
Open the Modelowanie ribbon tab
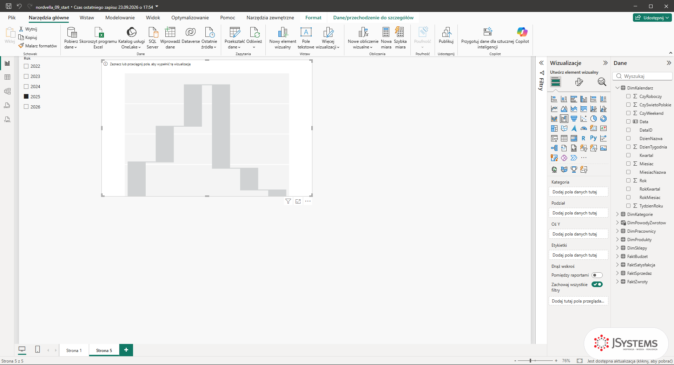120,18
